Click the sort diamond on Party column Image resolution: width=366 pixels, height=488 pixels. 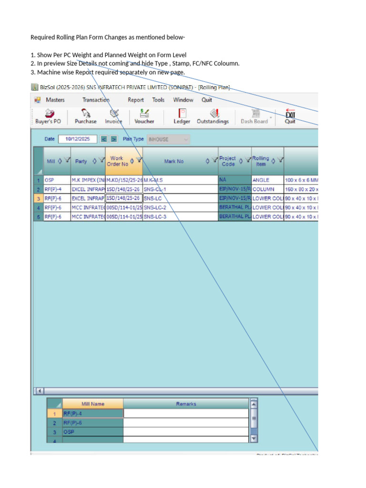pos(95,161)
